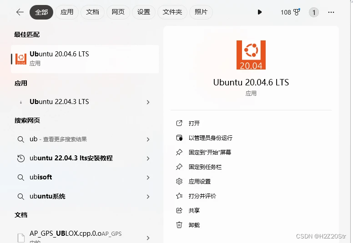This screenshot has width=353, height=243.
Task: Click the admin shield icon for 以管理员身份运行
Action: pos(179,138)
